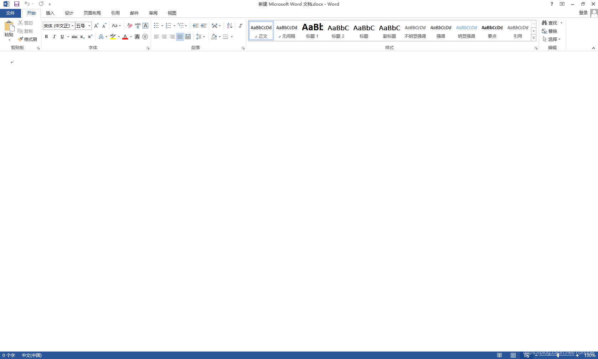Expand multilevel list dropdown
The image size is (598, 359).
click(186, 26)
